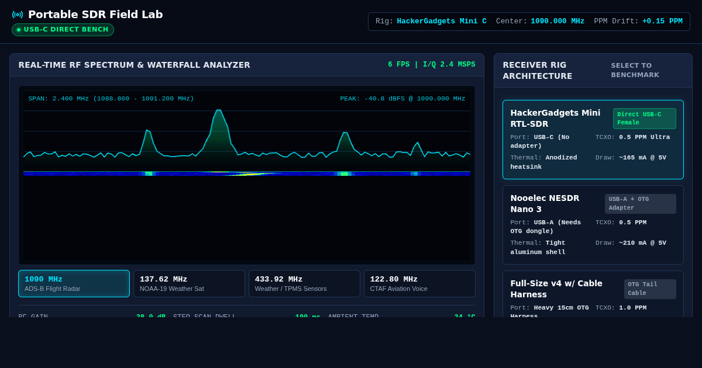Click the PPM Drift +0.15 PPM value
This screenshot has height=368, width=702.
662,22
